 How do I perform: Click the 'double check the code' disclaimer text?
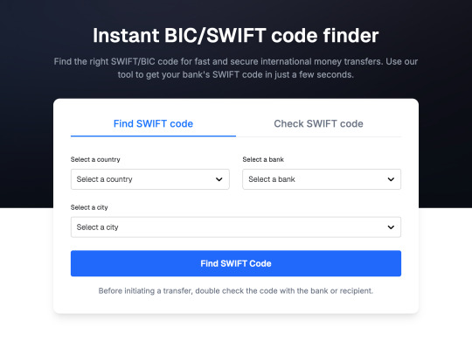236,291
